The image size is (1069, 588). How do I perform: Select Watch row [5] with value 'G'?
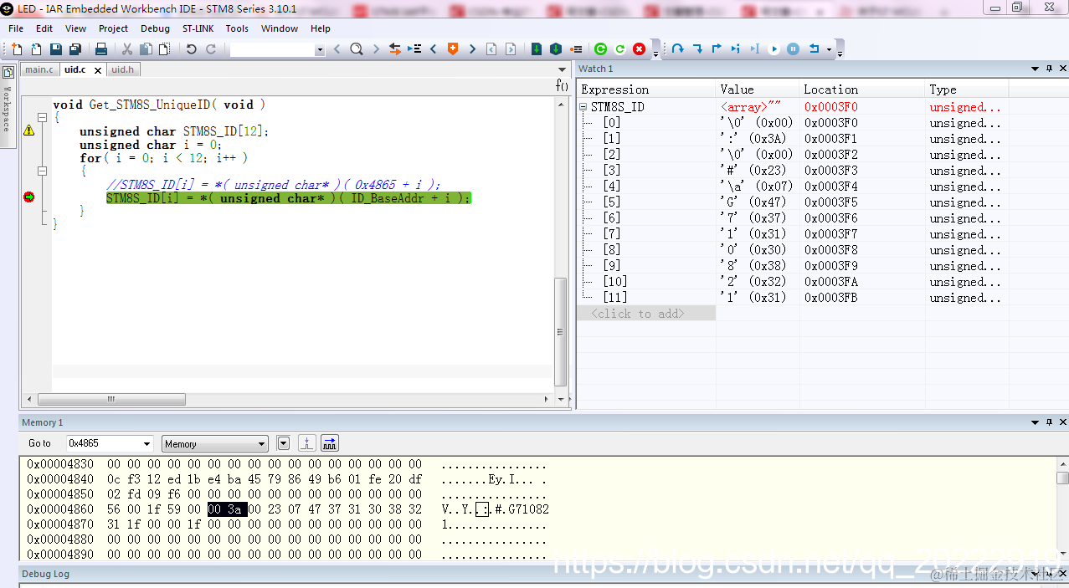[x=792, y=202]
